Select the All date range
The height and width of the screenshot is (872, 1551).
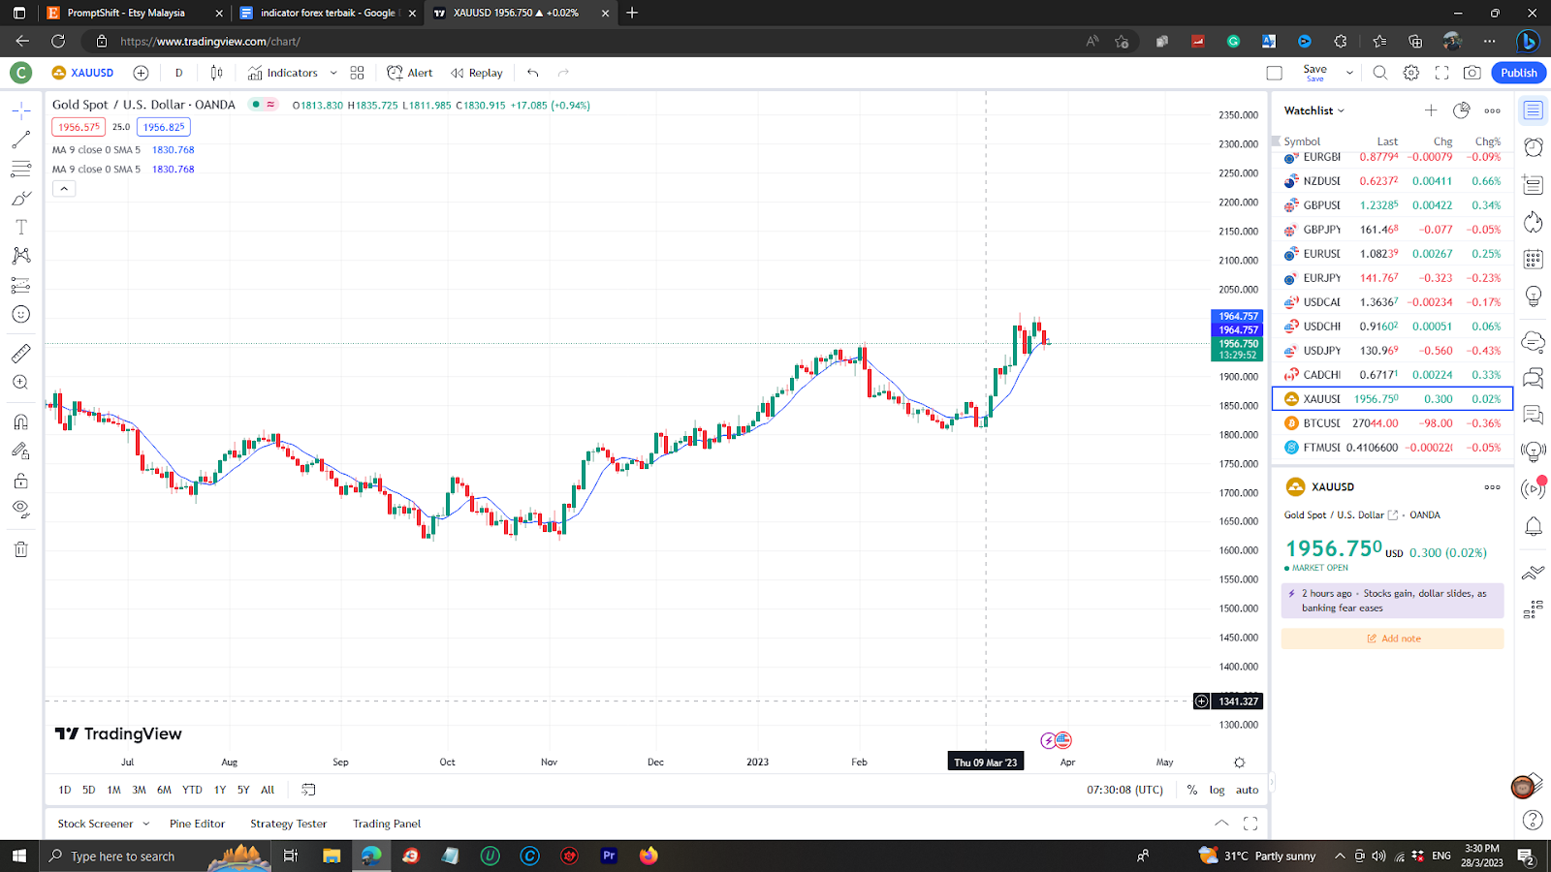tap(268, 790)
